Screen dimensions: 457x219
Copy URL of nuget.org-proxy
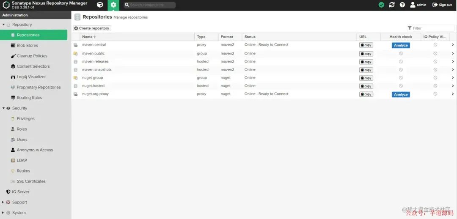tap(366, 94)
